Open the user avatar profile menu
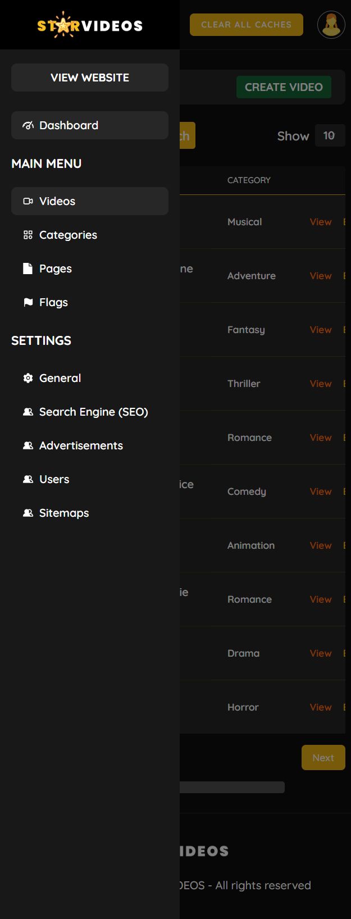Image resolution: width=351 pixels, height=919 pixels. tap(331, 25)
